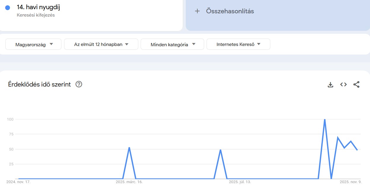This screenshot has height=195, width=370.
Task: Open the help tooltip next to chart title
Action: click(x=79, y=84)
